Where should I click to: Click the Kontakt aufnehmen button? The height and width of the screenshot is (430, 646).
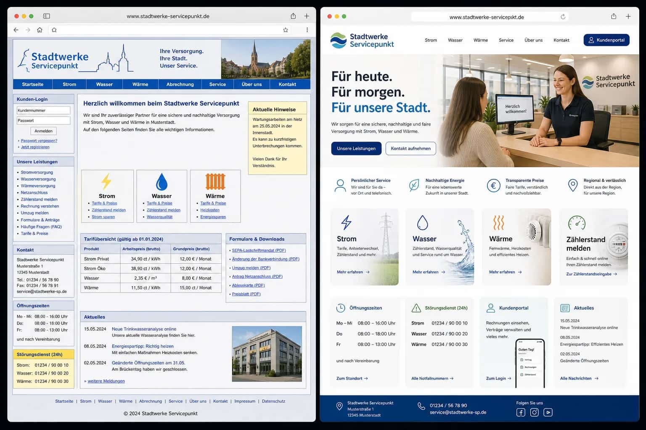[x=410, y=149]
